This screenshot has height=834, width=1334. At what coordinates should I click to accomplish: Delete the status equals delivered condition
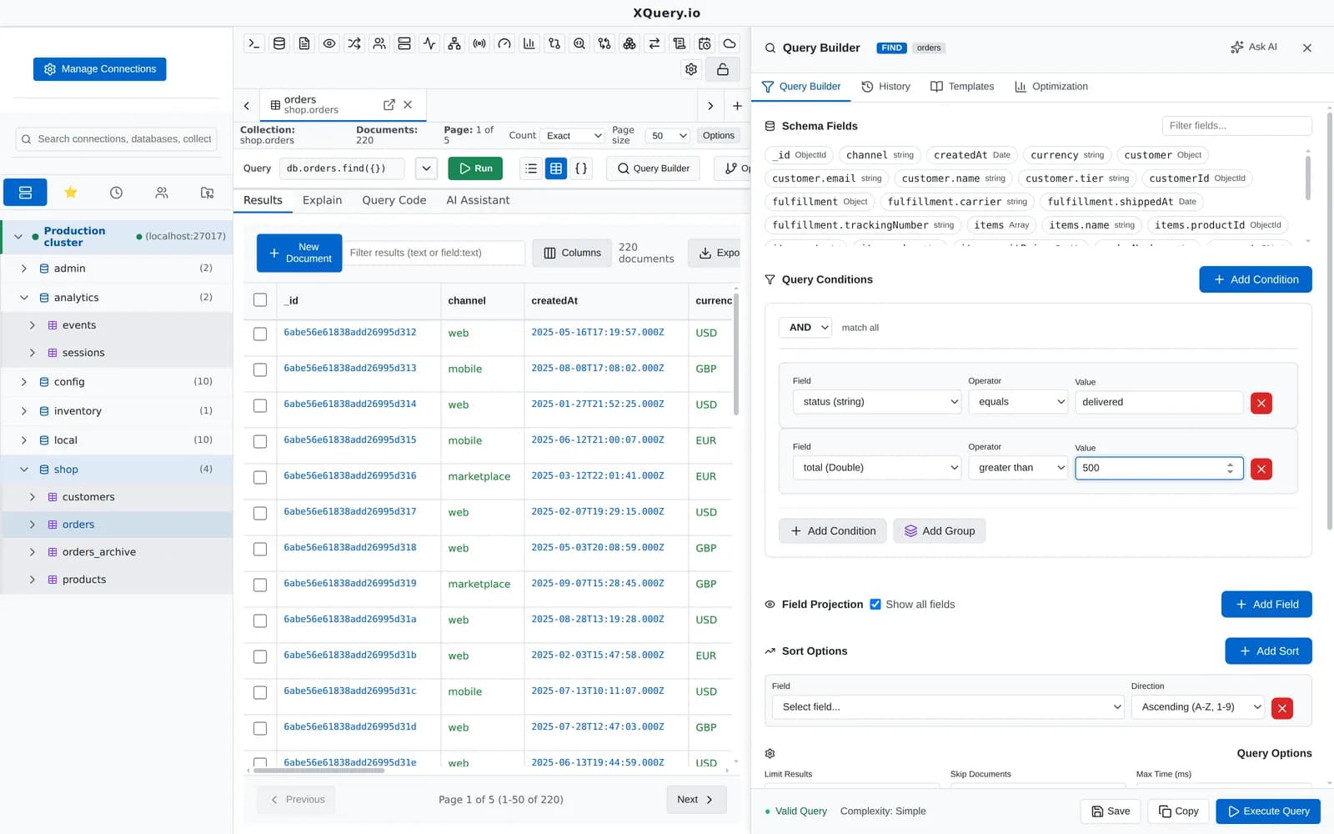point(1261,403)
